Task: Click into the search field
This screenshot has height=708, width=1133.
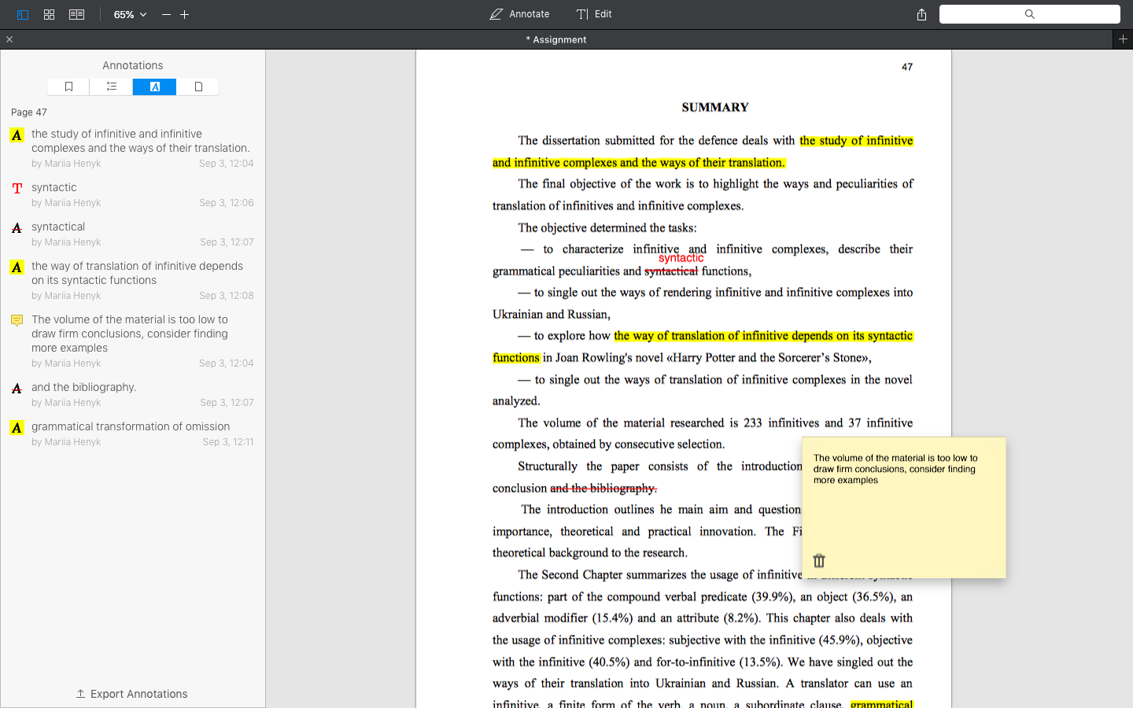Action: click(1029, 14)
